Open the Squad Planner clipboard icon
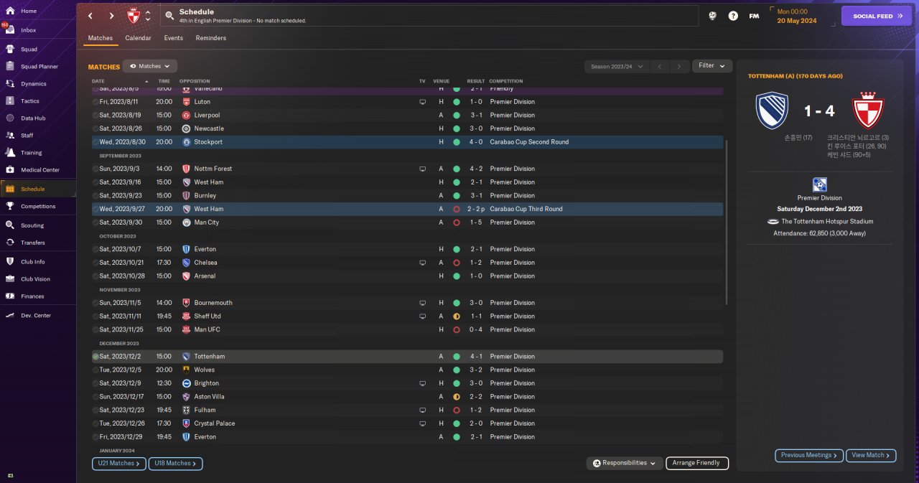The image size is (919, 483). coord(10,66)
